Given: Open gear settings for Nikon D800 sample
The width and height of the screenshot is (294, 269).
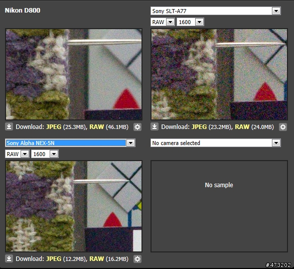Looking at the screenshot, I should click(x=137, y=127).
